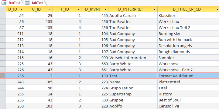
Task: Click the cell 'Rough diamonds'
Action: 188,52
